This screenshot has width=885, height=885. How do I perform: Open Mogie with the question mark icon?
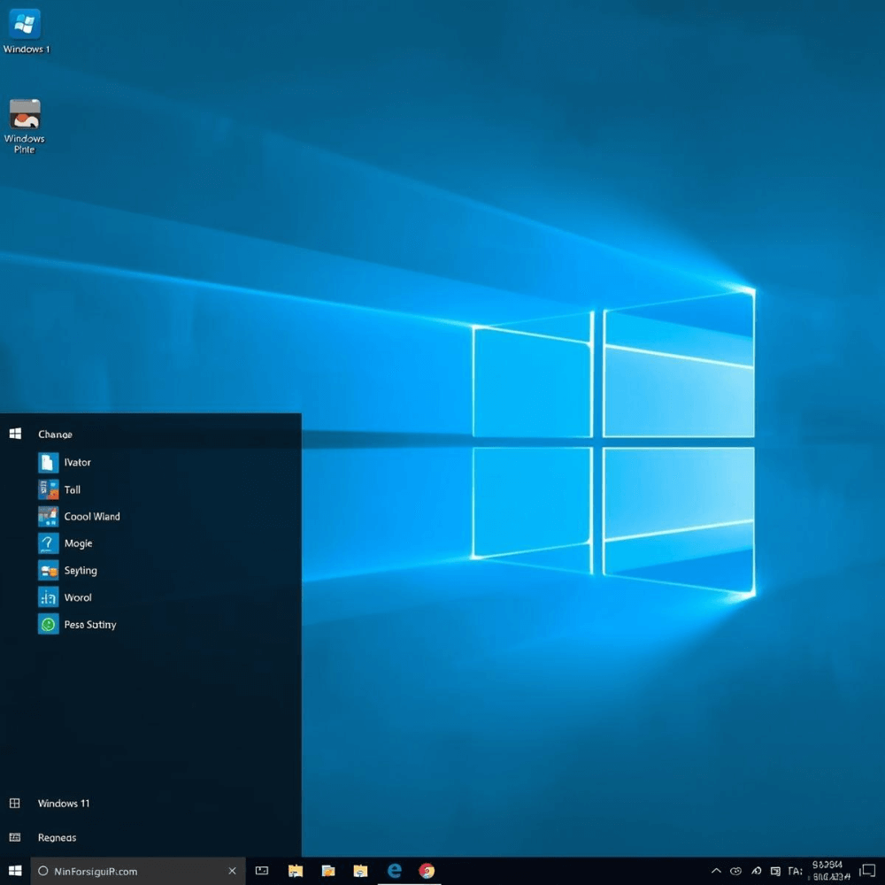49,543
